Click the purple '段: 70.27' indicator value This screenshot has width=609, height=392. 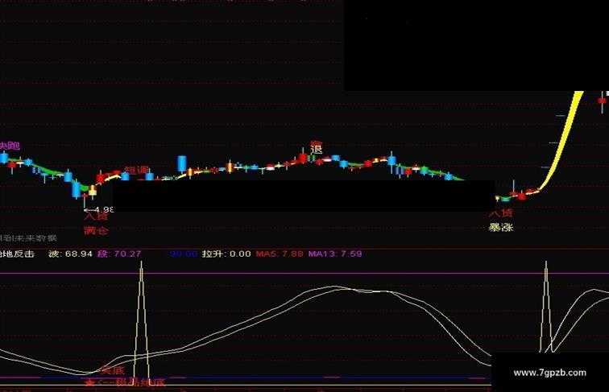coord(119,254)
